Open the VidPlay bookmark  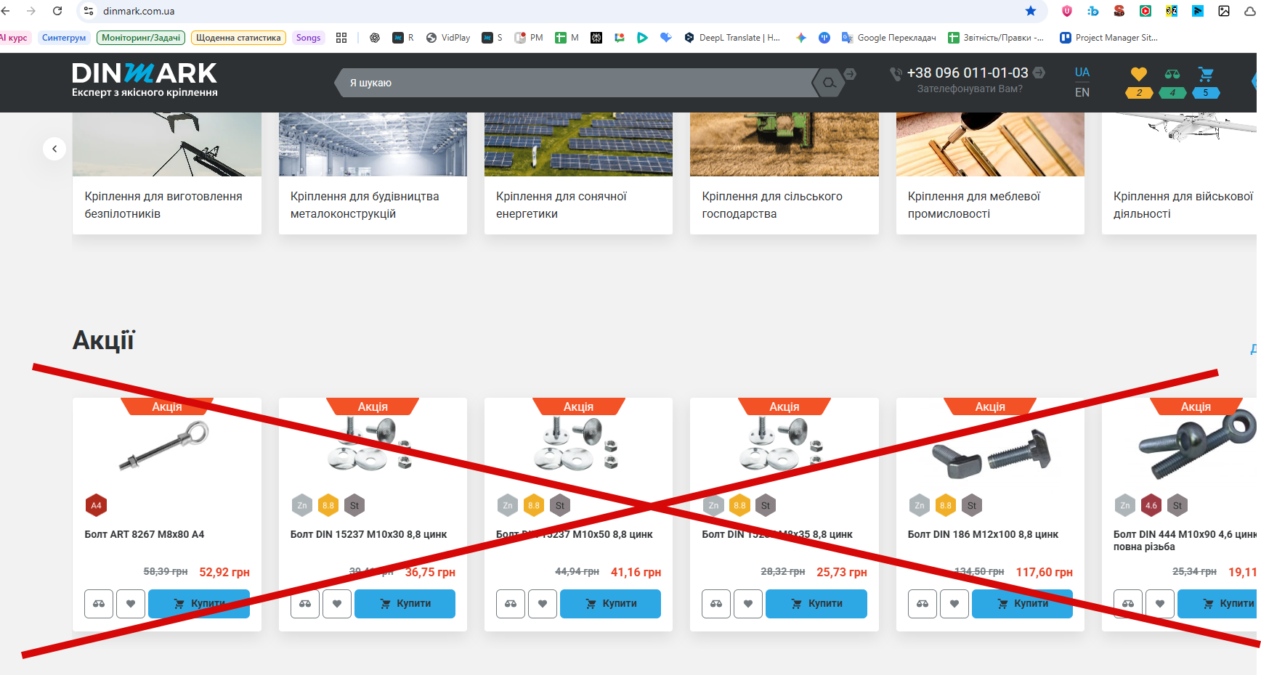[448, 38]
